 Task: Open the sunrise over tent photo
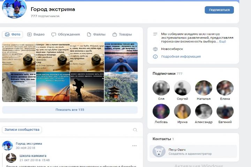53,87
